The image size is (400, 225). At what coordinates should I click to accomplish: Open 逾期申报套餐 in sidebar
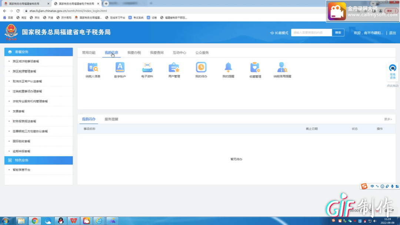click(x=21, y=151)
